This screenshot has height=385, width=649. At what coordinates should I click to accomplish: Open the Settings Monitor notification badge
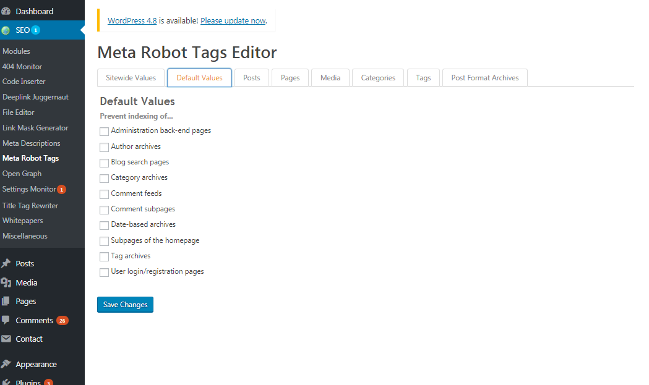pyautogui.click(x=62, y=189)
